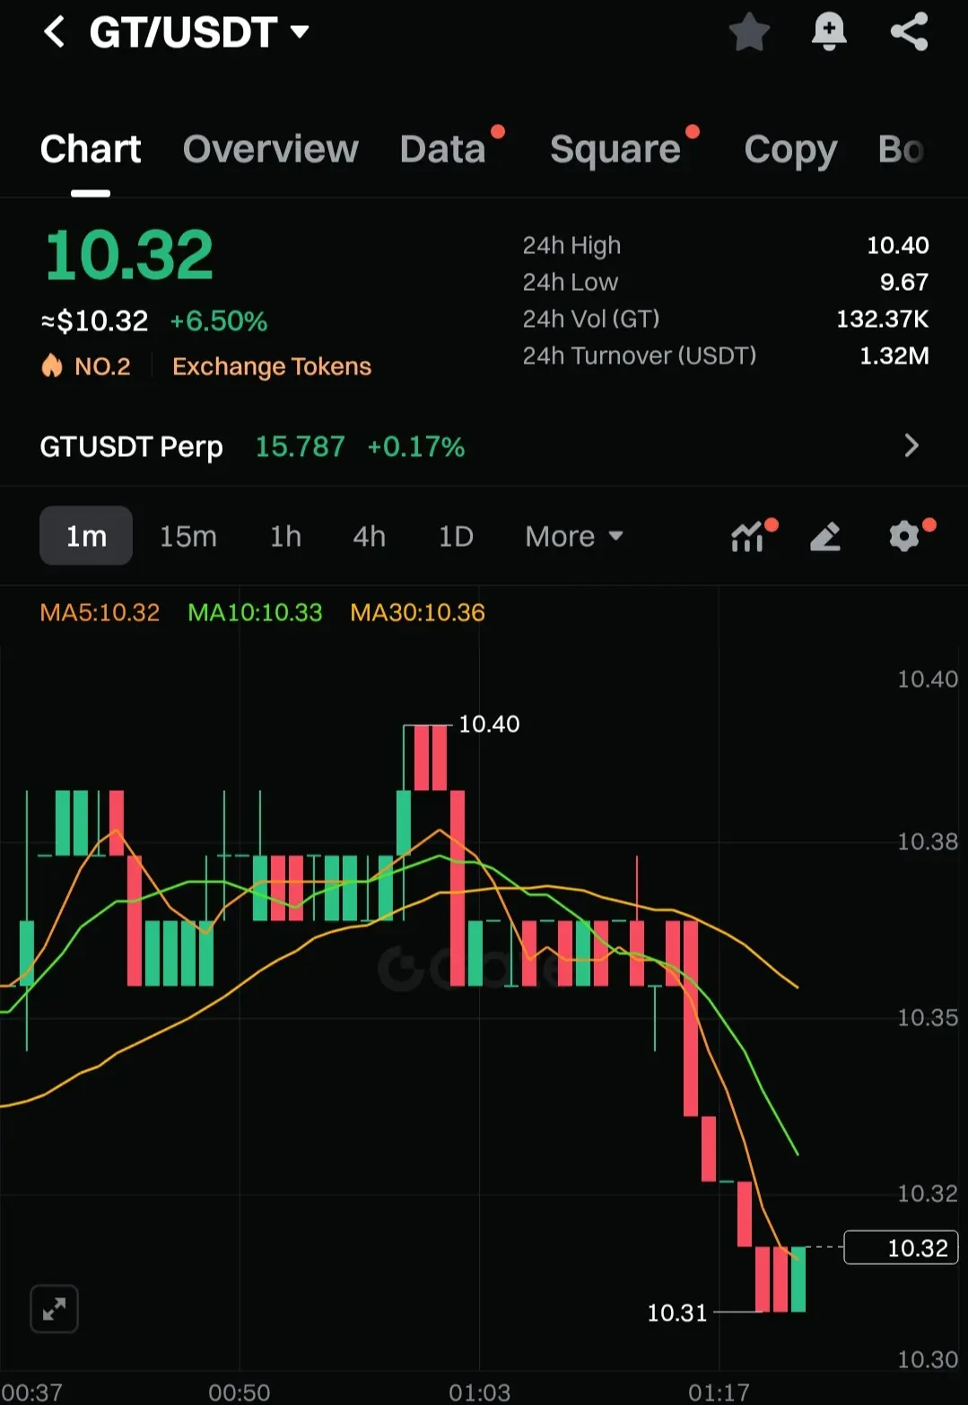Viewport: 968px width, 1405px height.
Task: Toggle the favorite star icon
Action: pyautogui.click(x=749, y=32)
